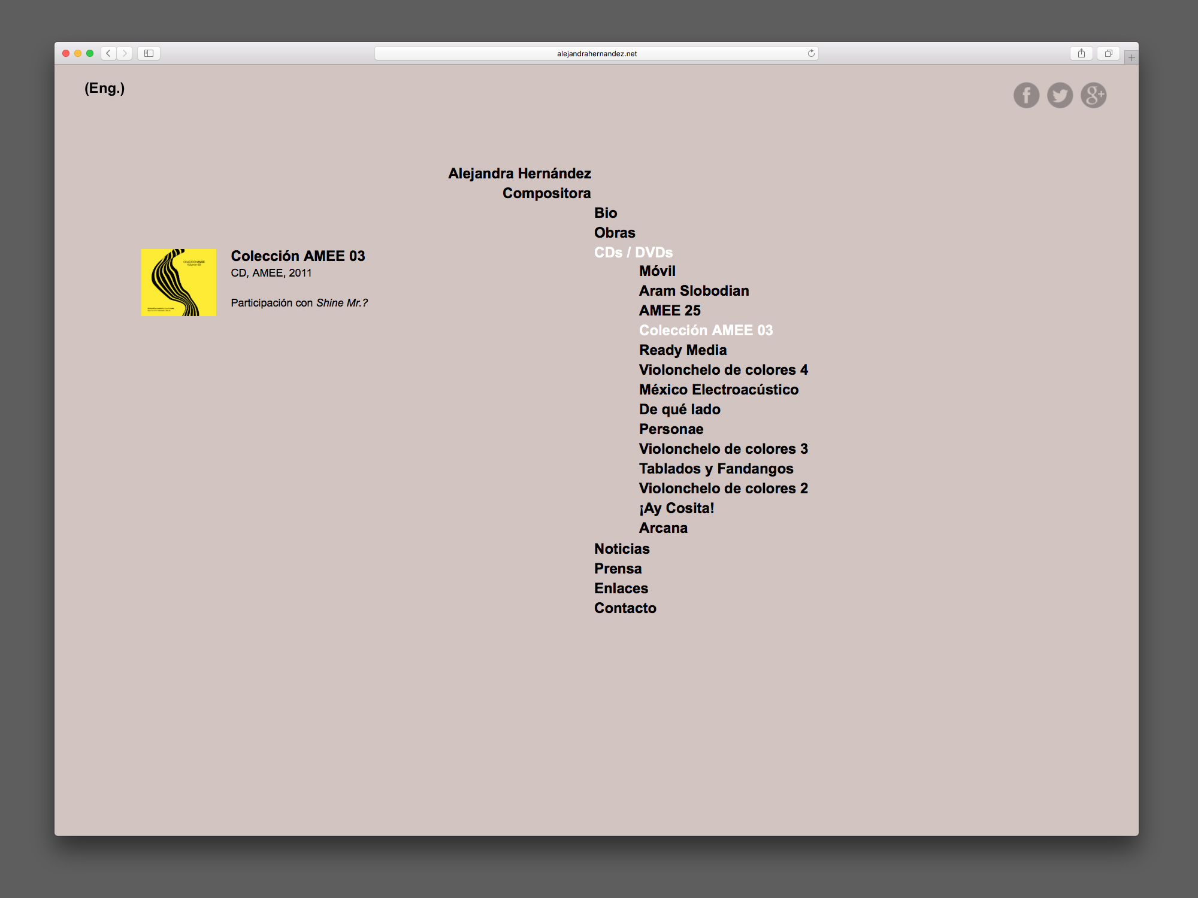Add a new tab with plus button
1198x898 pixels.
[1131, 57]
